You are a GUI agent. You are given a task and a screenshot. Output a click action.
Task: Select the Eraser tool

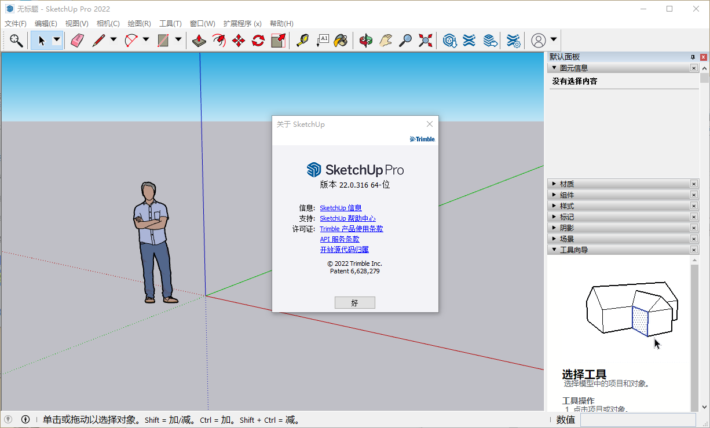[x=77, y=40]
